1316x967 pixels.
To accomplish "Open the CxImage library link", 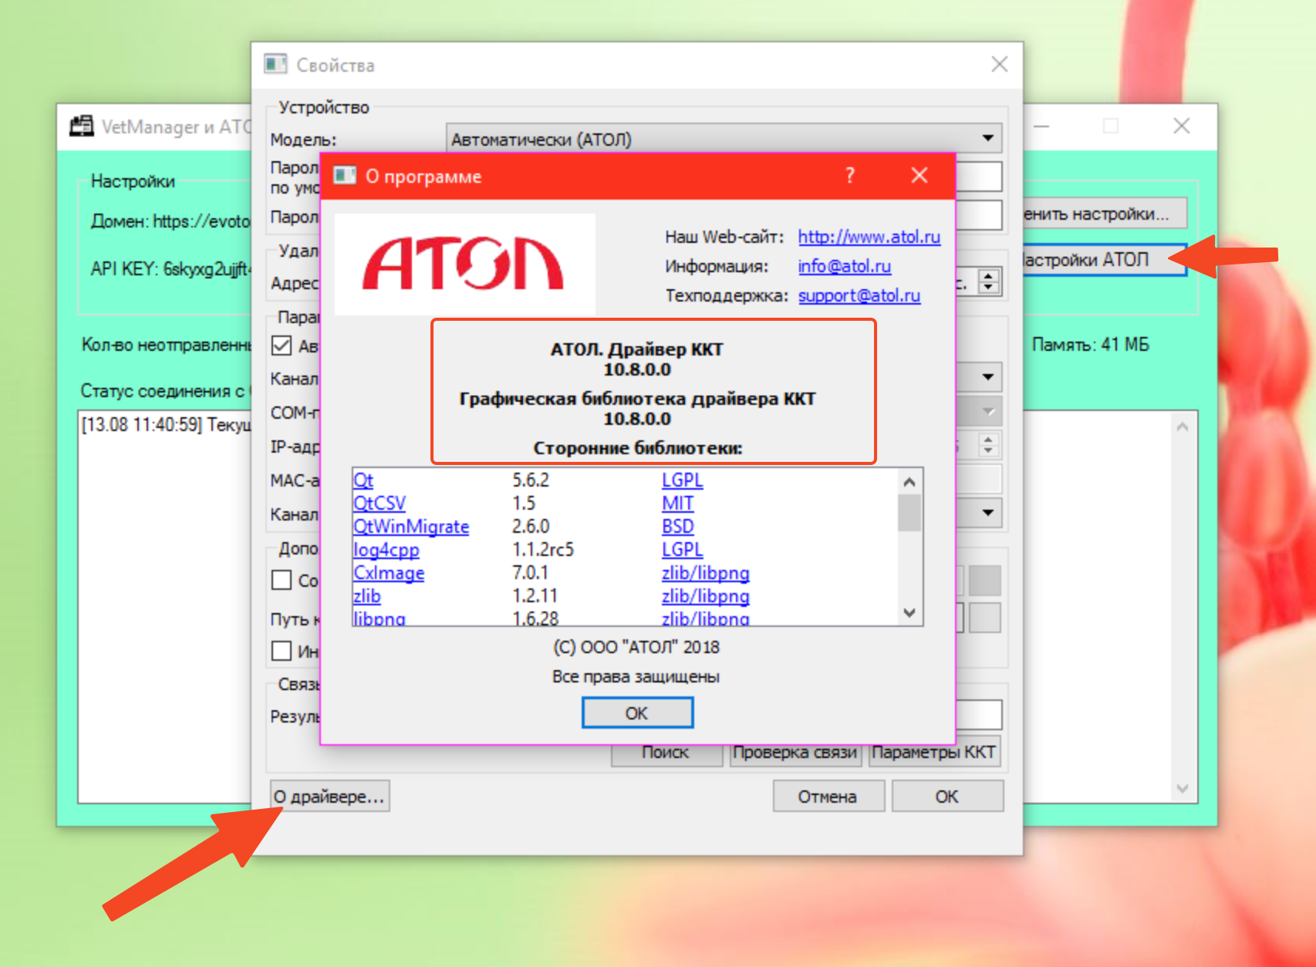I will pos(389,573).
